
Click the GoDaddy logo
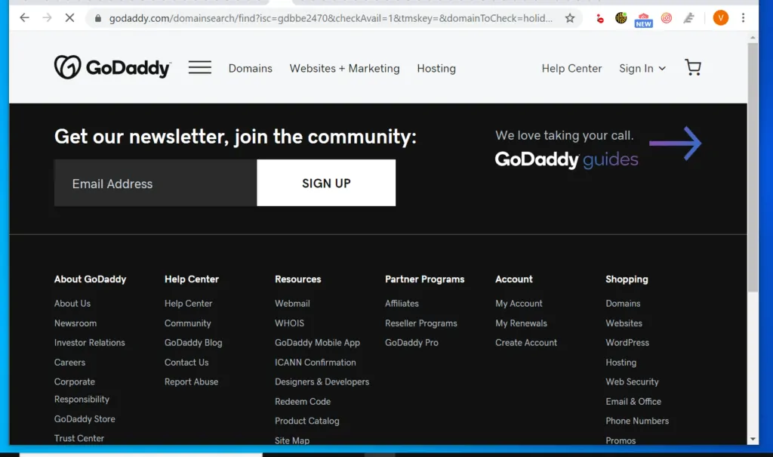pos(113,67)
